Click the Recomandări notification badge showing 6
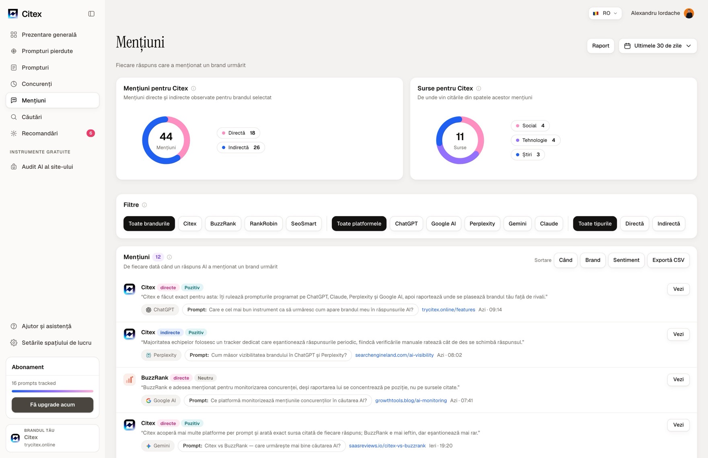 (x=91, y=133)
